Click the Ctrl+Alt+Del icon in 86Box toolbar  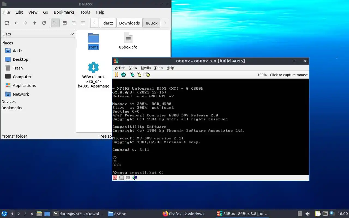[x=132, y=75]
